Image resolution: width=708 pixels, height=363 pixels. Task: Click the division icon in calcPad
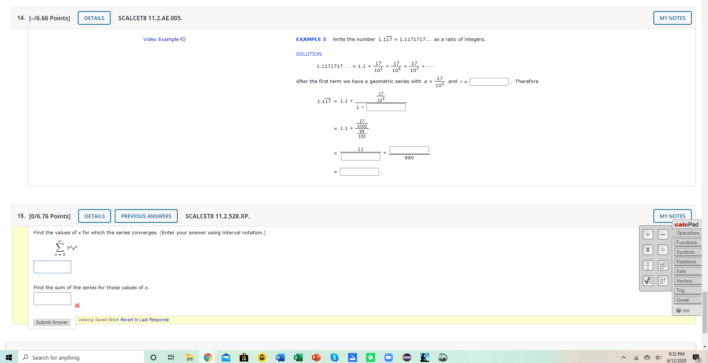coord(663,250)
